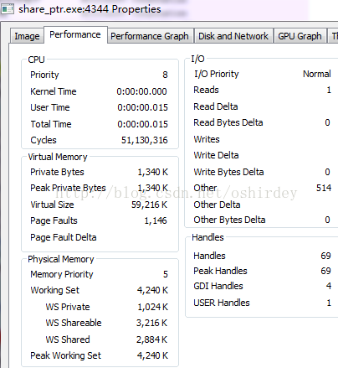Image resolution: width=338 pixels, height=368 pixels.
Task: Click the Page Faults count 1,146
Action: [156, 220]
